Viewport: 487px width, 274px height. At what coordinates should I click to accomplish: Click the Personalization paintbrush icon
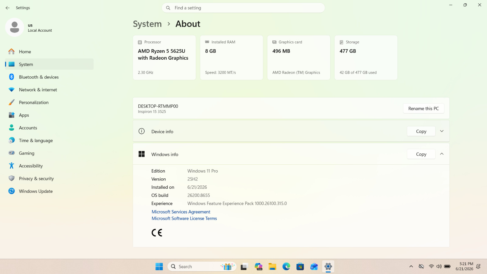point(12,102)
